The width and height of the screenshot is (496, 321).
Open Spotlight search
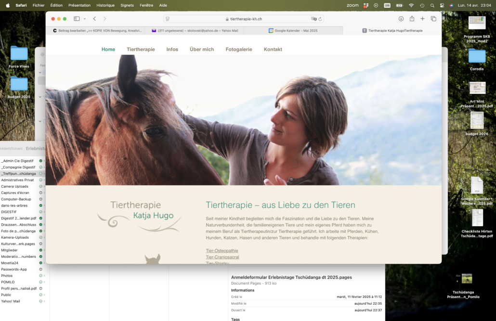(x=432, y=5)
